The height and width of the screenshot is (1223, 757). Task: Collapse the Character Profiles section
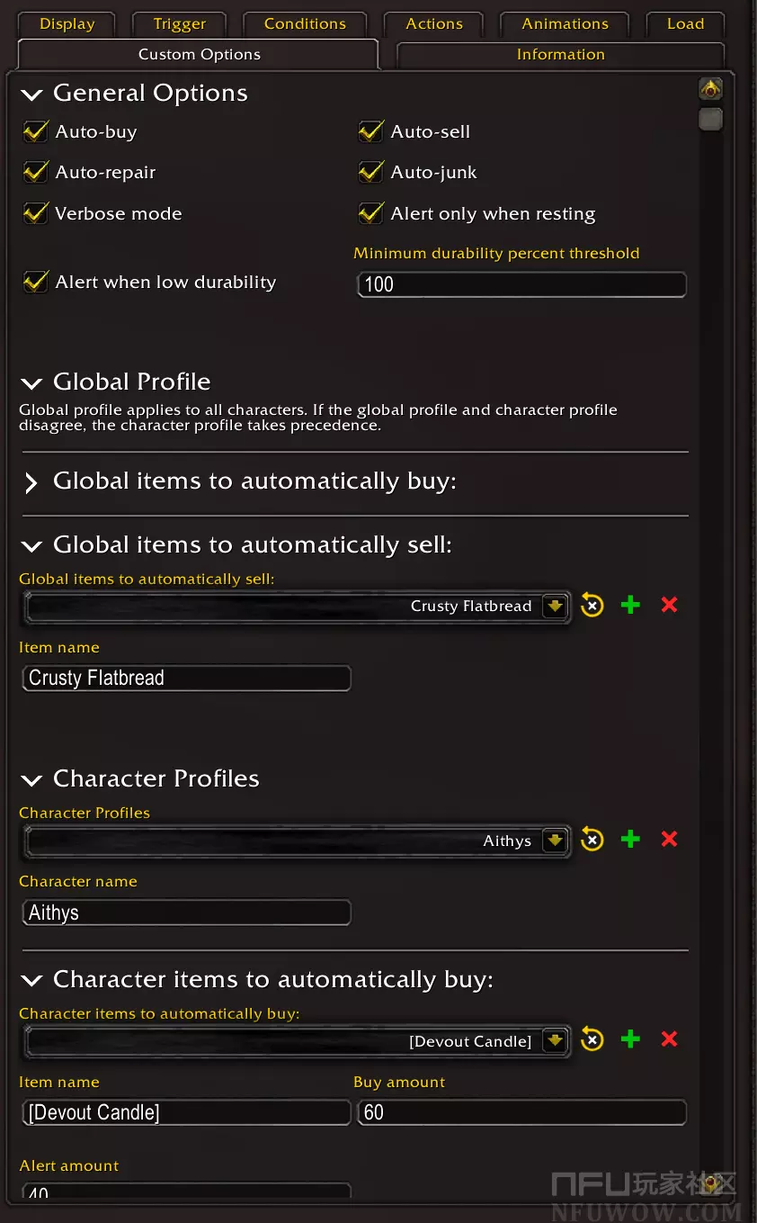click(31, 780)
